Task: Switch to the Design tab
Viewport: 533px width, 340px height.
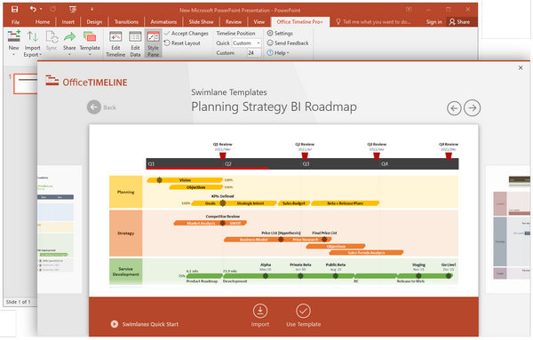Action: pyautogui.click(x=94, y=21)
